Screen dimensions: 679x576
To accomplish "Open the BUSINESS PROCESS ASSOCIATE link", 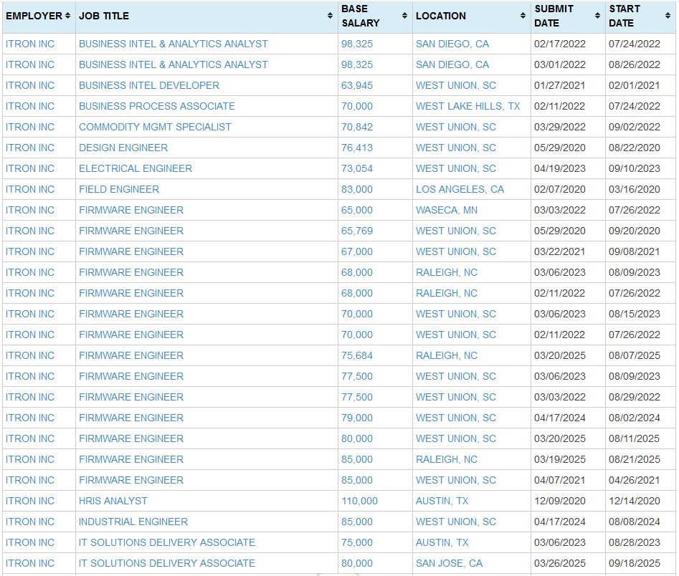I will pos(157,106).
